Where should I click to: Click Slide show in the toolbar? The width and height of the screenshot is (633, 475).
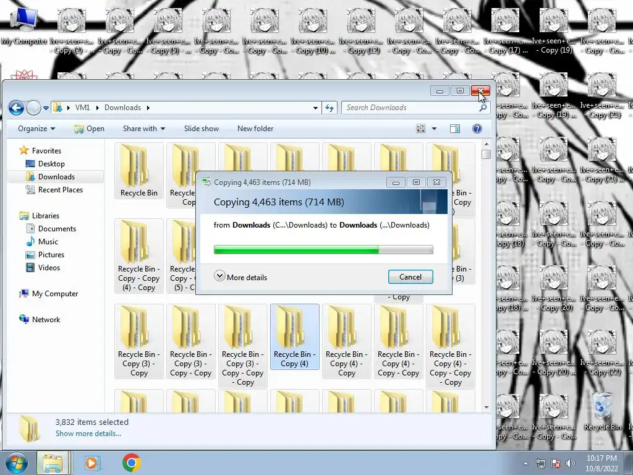pos(202,129)
